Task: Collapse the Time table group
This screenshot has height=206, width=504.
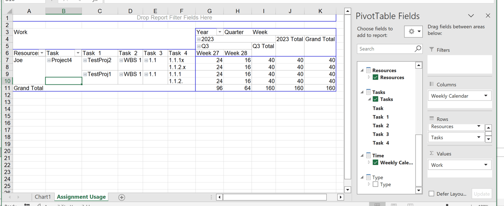Action: (x=362, y=155)
